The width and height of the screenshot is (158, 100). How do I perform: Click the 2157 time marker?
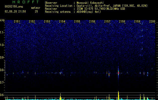pyautogui.click(x=107, y=21)
